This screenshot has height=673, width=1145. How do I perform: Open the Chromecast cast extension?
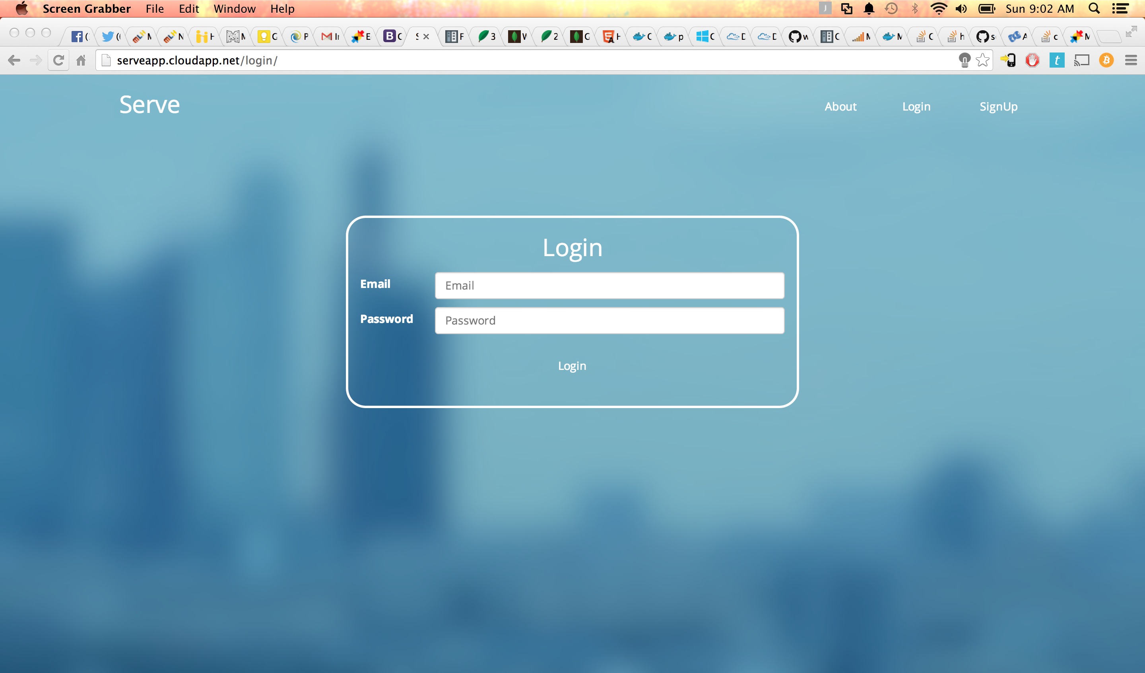(1081, 60)
